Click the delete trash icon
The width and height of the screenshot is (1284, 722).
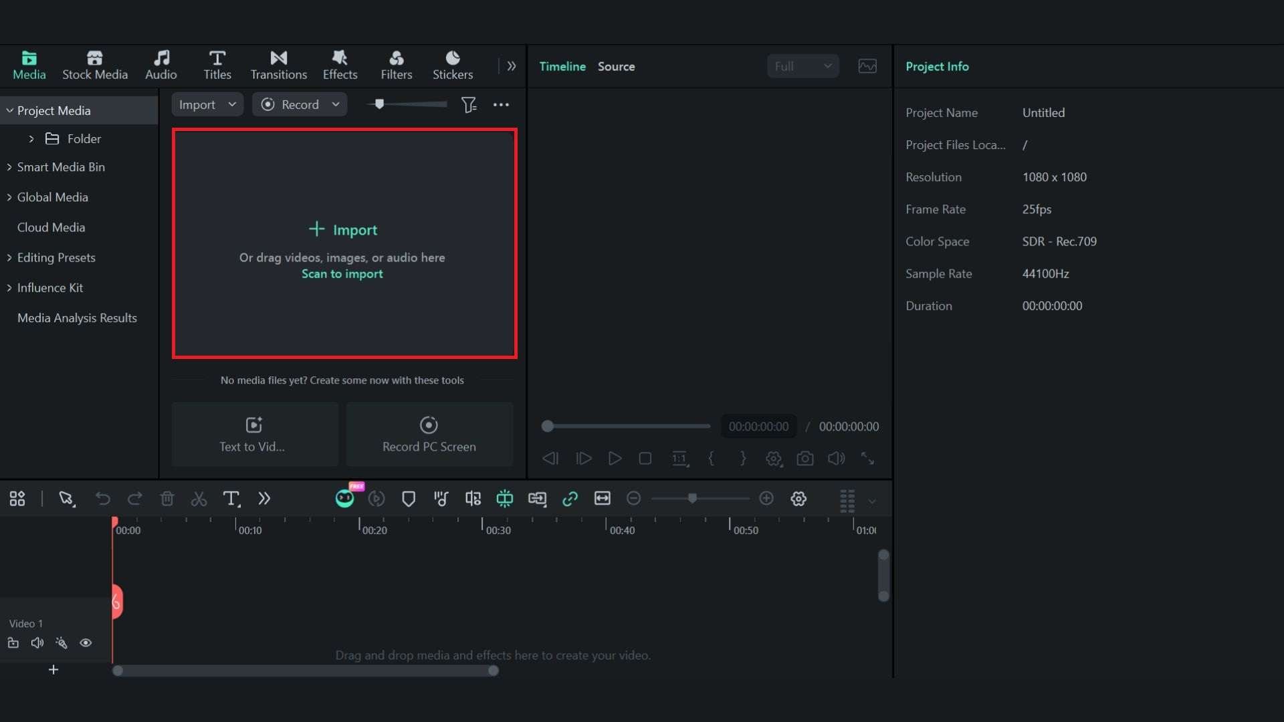point(167,499)
